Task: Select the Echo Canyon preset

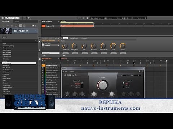Action: coord(6,57)
